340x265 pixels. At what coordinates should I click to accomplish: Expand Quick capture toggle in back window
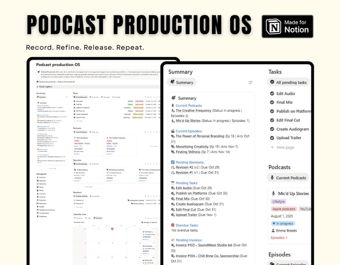[38, 87]
